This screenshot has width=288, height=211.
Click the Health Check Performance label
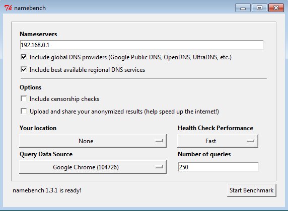pyautogui.click(x=215, y=128)
